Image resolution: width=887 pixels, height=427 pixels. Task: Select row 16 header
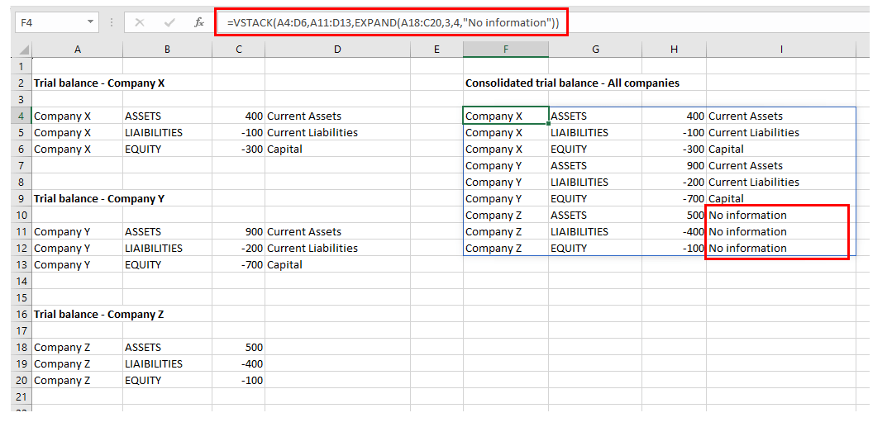22,314
